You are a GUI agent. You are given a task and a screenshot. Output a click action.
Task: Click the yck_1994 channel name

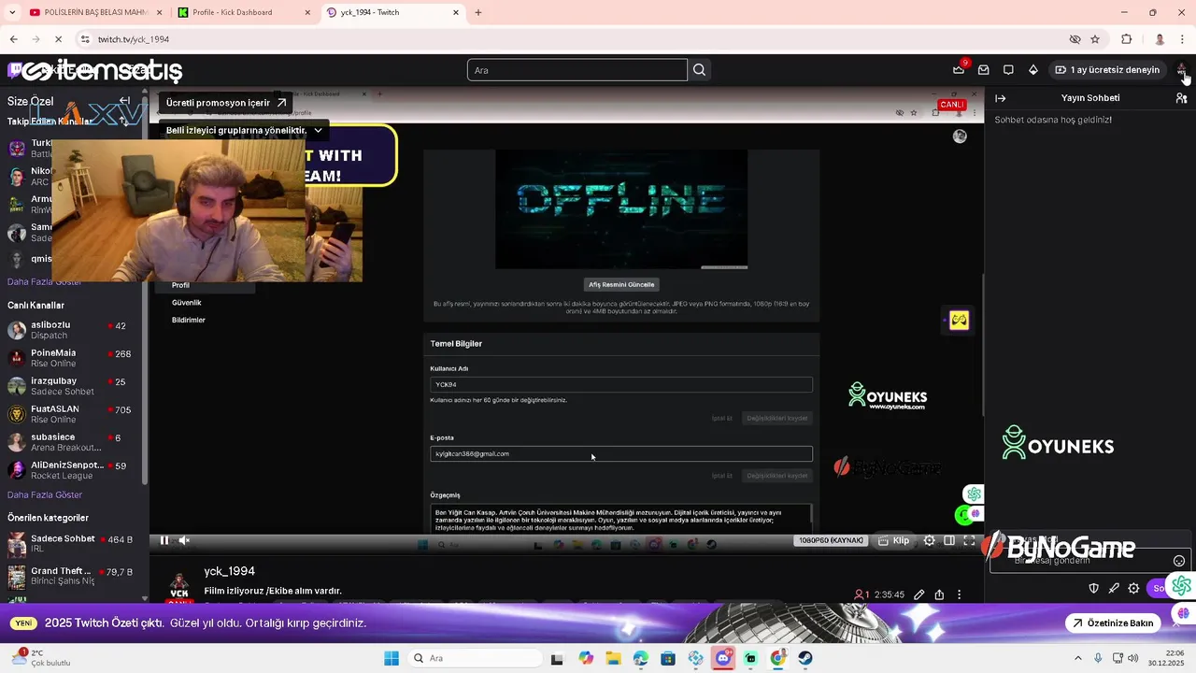pyautogui.click(x=229, y=571)
